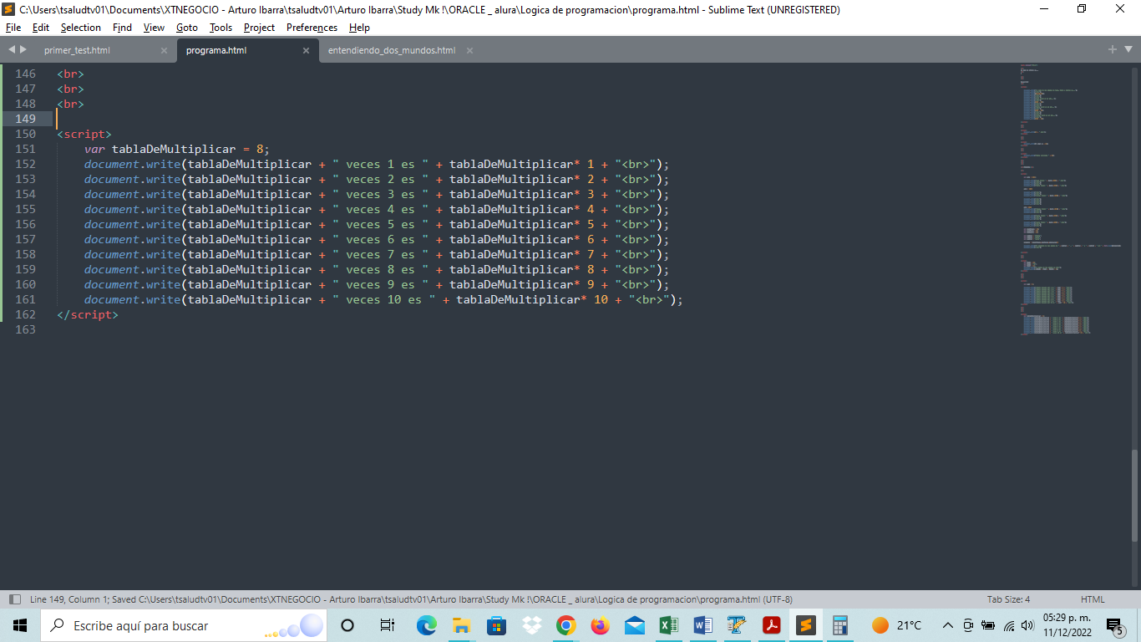This screenshot has height=642, width=1141.
Task: Open Google Chrome from taskbar
Action: coord(566,625)
